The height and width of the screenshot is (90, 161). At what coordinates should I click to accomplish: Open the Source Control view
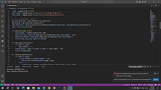(3, 16)
